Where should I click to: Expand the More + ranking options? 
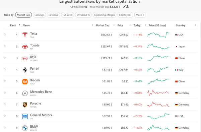point(140,15)
